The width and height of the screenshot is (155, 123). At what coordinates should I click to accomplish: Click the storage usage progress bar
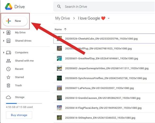tap(24, 103)
